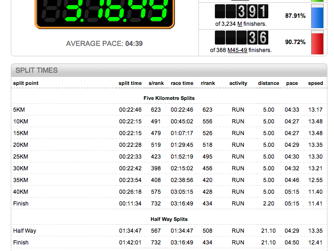
Task: Click the 20KM r/rank value 518
Action: click(x=207, y=145)
